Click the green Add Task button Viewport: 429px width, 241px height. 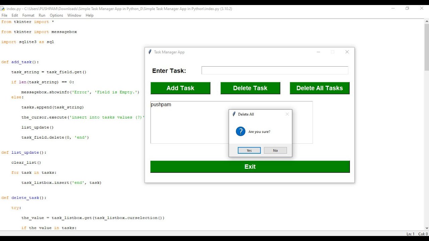click(180, 88)
